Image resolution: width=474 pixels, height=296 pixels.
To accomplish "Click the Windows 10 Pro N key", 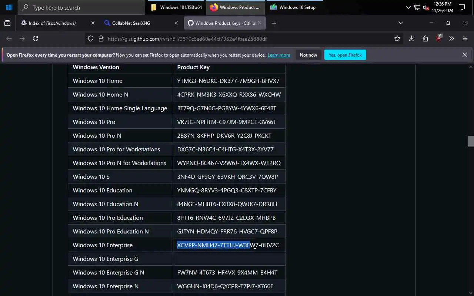I will pos(224,135).
